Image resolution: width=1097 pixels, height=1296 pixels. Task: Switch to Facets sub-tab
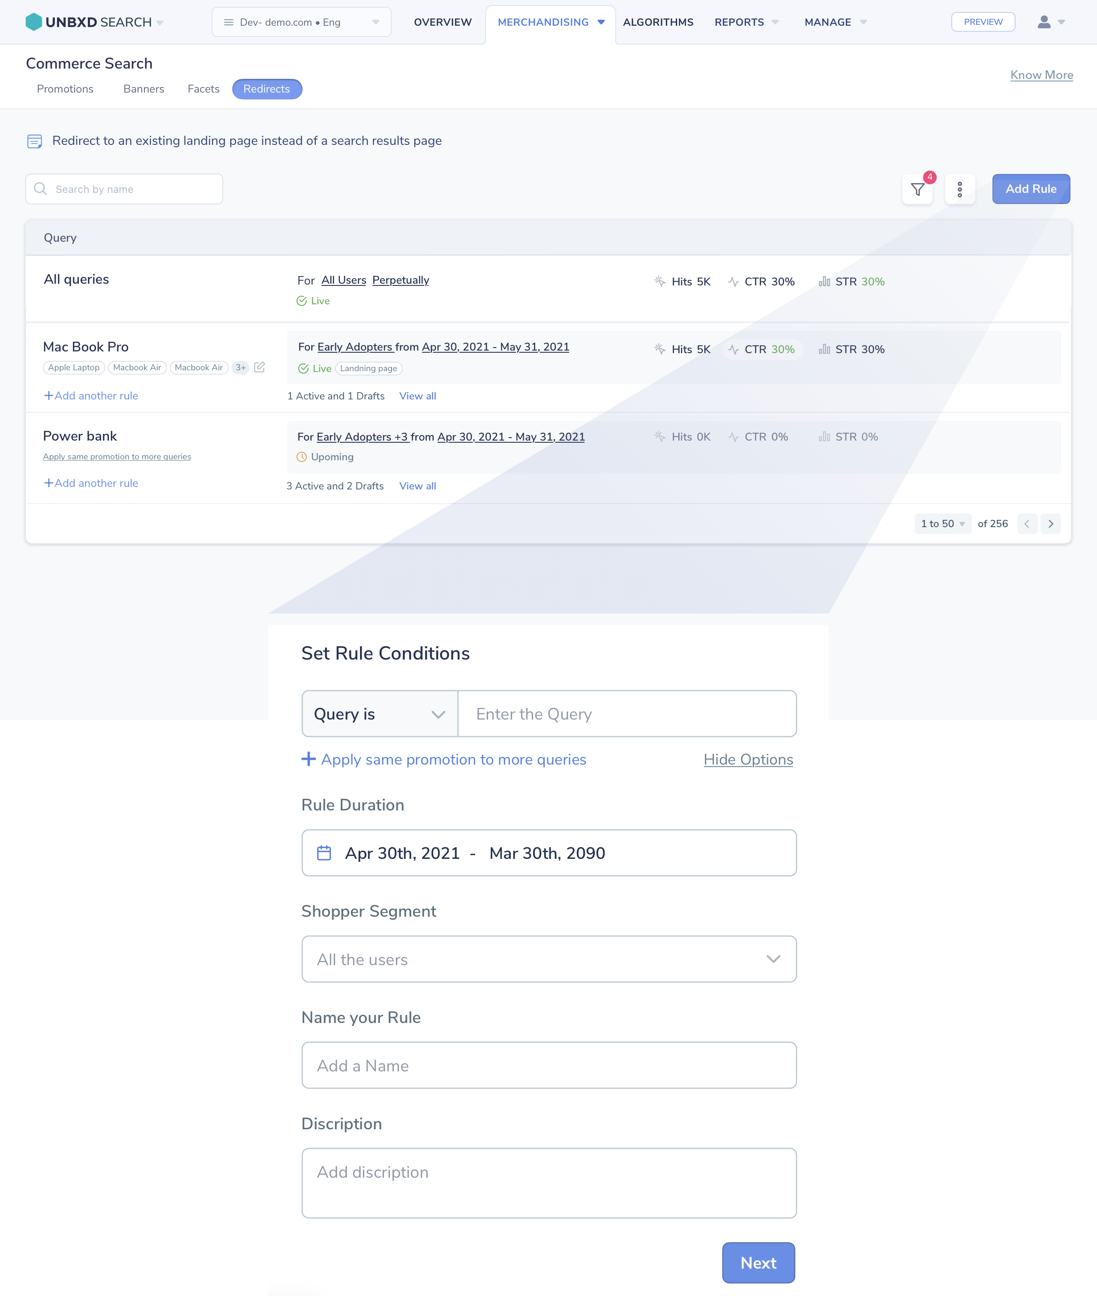[204, 89]
